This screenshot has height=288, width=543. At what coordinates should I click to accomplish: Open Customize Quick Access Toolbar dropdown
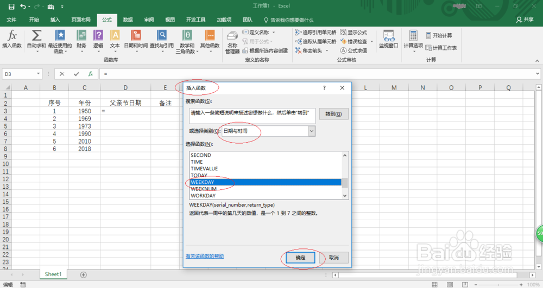(62, 6)
